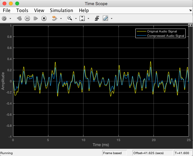The image size is (193, 156).
Task: Open the File menu
Action: tap(7, 10)
